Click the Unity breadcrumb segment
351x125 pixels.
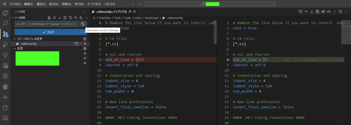point(138,18)
